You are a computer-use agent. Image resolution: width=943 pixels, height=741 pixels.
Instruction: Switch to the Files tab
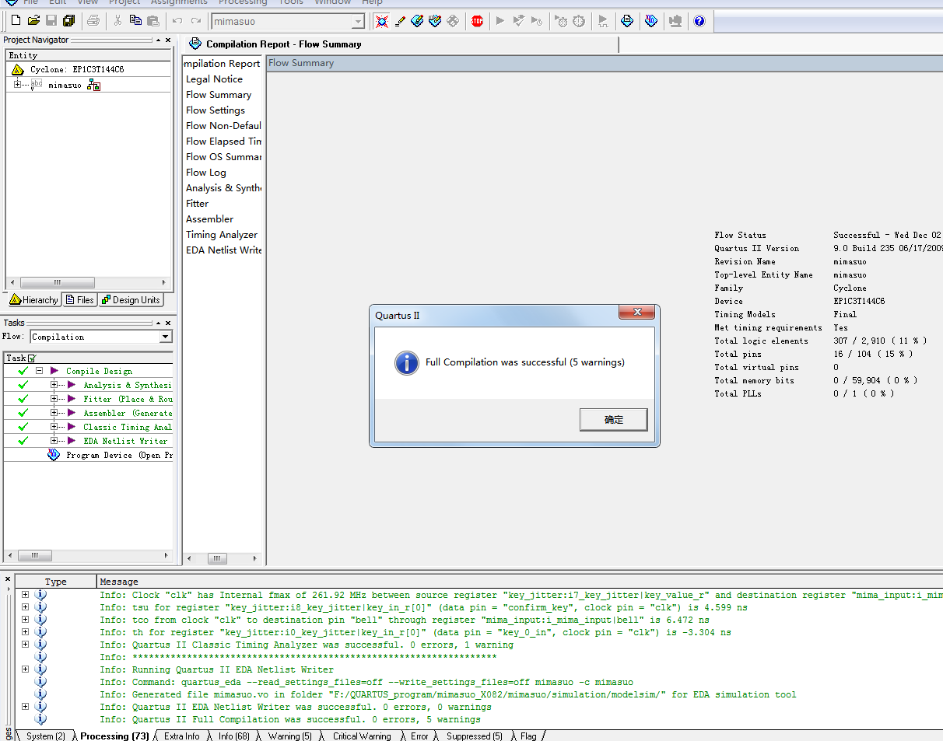pos(80,300)
